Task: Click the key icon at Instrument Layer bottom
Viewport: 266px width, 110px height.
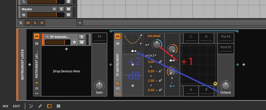Action: [x=37, y=94]
